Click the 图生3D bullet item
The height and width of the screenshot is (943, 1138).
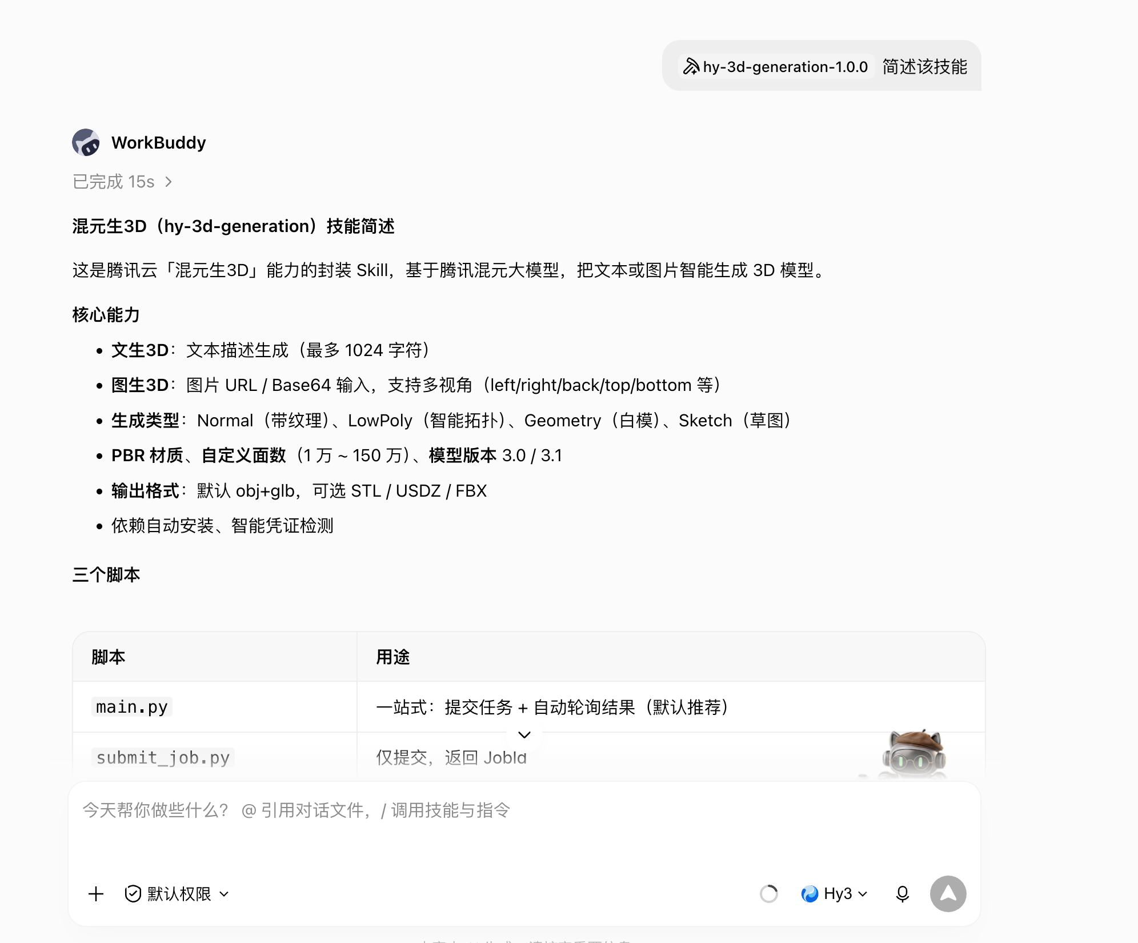pyautogui.click(x=416, y=385)
